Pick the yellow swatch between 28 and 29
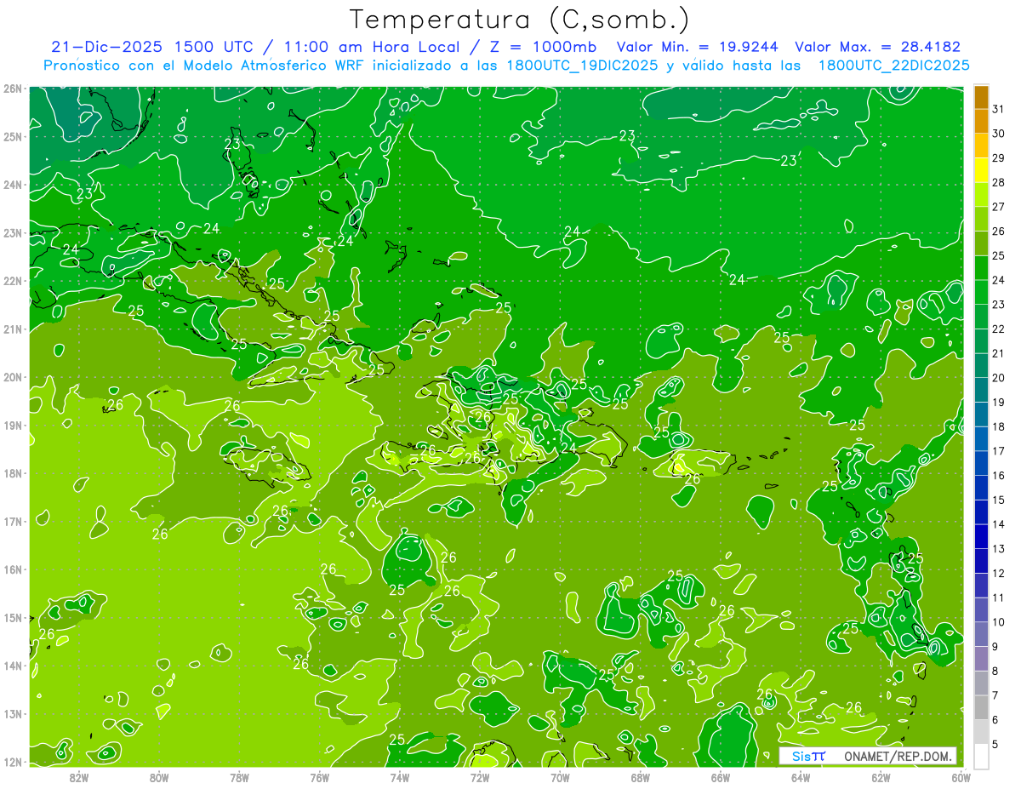 981,170
